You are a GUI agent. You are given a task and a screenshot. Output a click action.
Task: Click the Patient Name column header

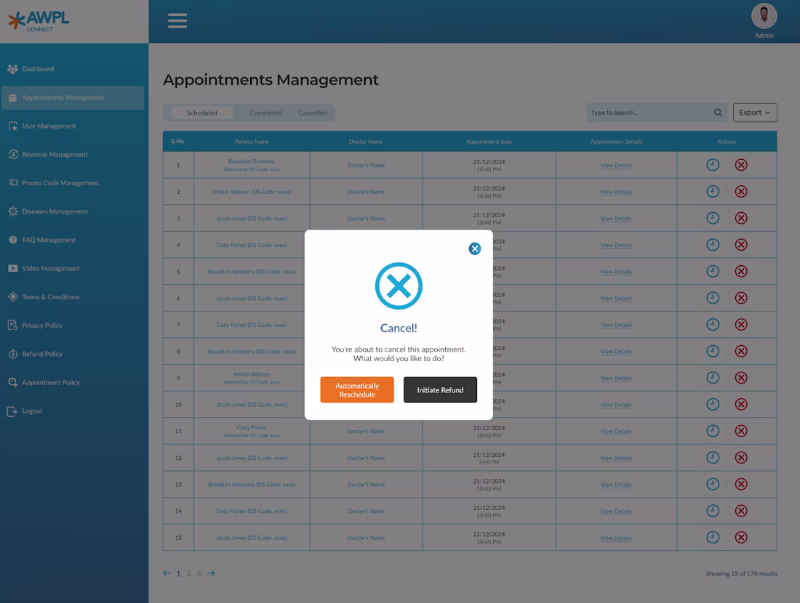click(252, 142)
